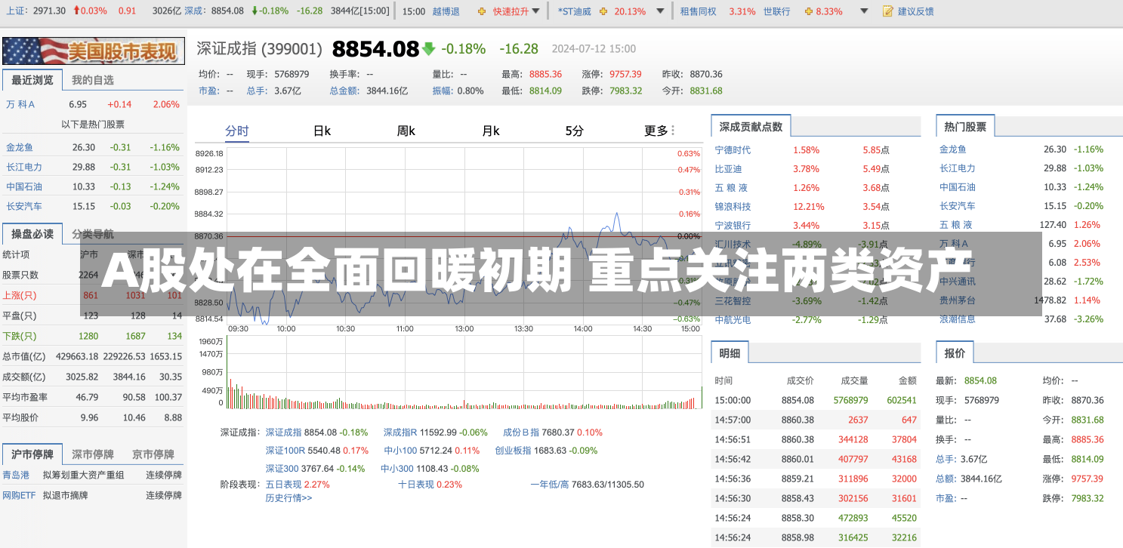Switch to the 沪市停牌 tab
The height and width of the screenshot is (548, 1123).
[32, 454]
